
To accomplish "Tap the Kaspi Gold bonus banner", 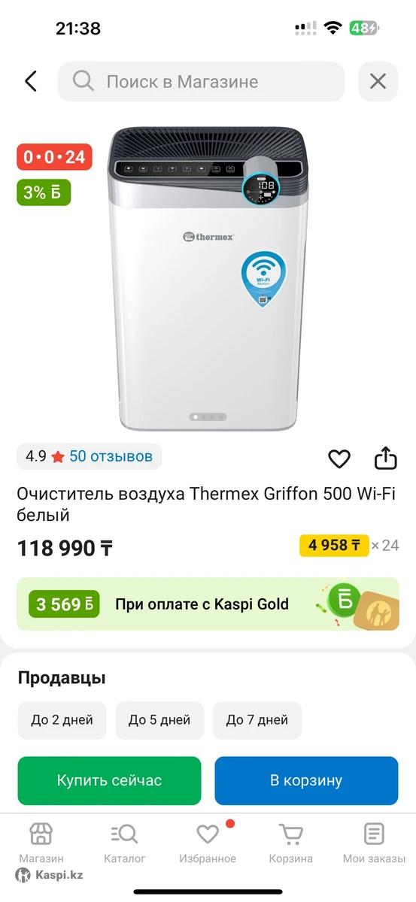I will 208,604.
